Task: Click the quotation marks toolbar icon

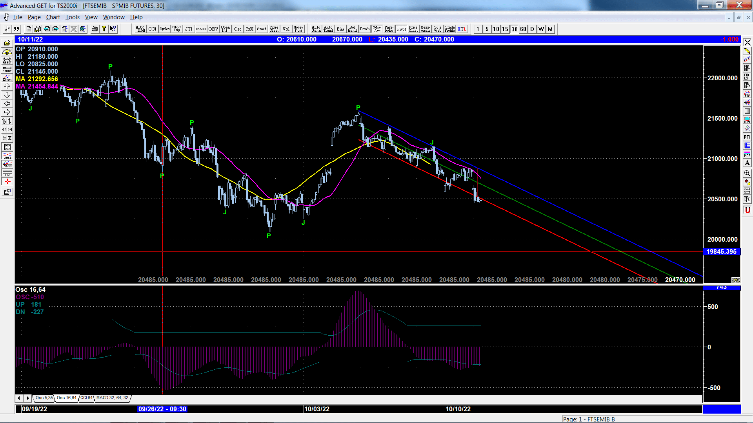Action: pos(16,29)
